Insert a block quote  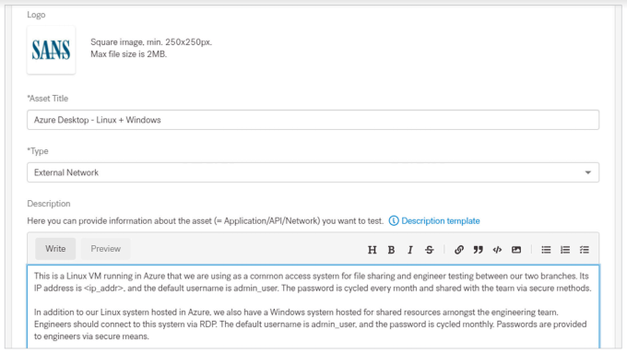point(478,250)
